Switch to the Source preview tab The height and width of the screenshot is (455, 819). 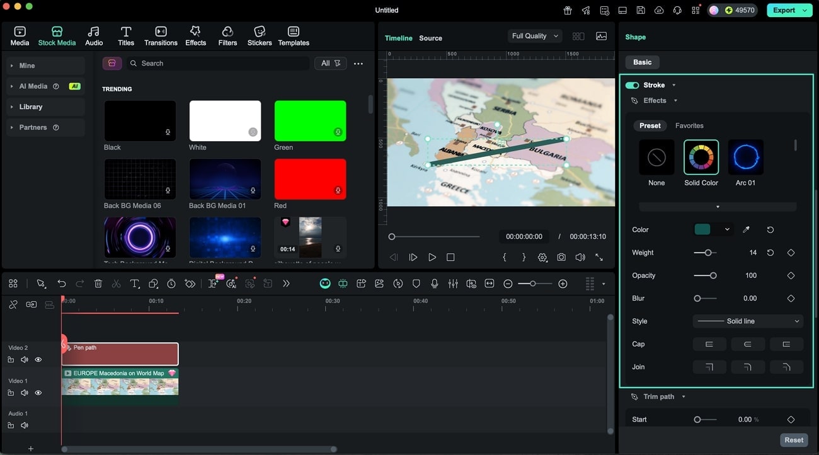pyautogui.click(x=430, y=38)
